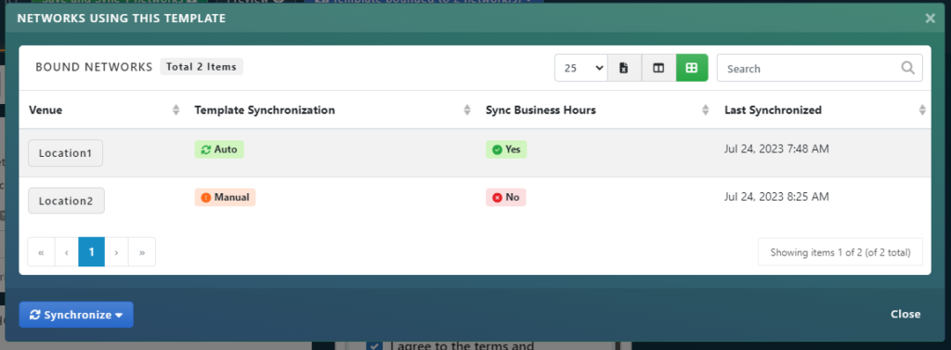Sort by Template Synchronization column arrows
Image resolution: width=951 pixels, height=350 pixels.
[467, 110]
